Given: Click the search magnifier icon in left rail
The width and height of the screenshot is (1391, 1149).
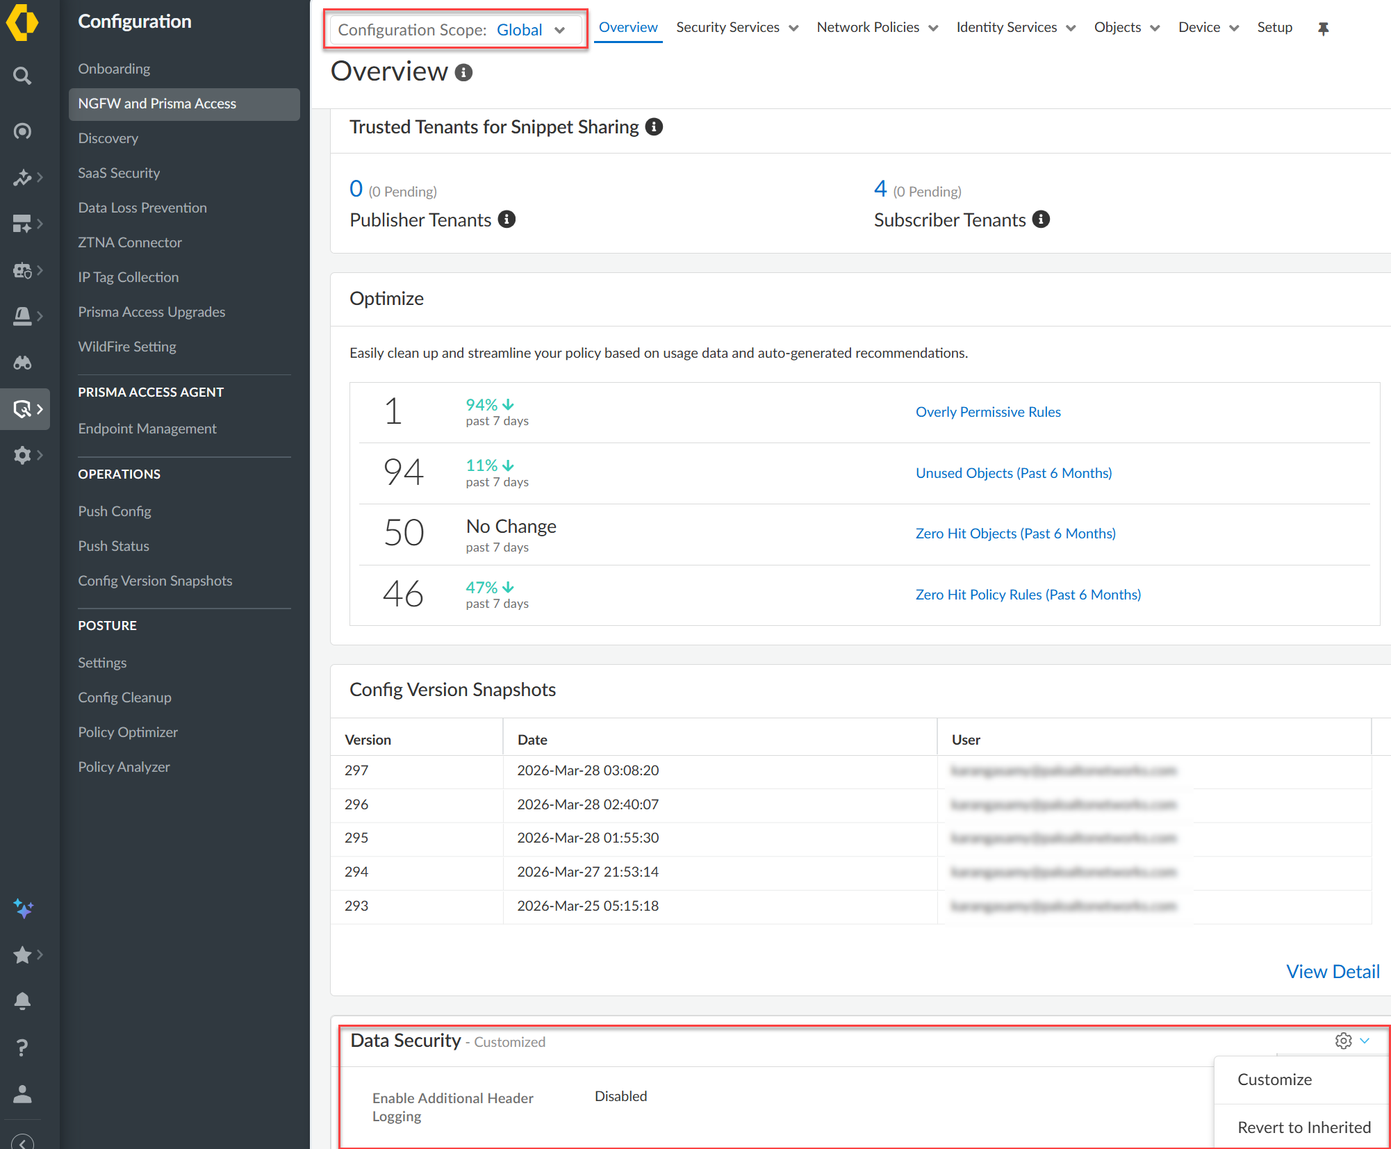Looking at the screenshot, I should 22,76.
